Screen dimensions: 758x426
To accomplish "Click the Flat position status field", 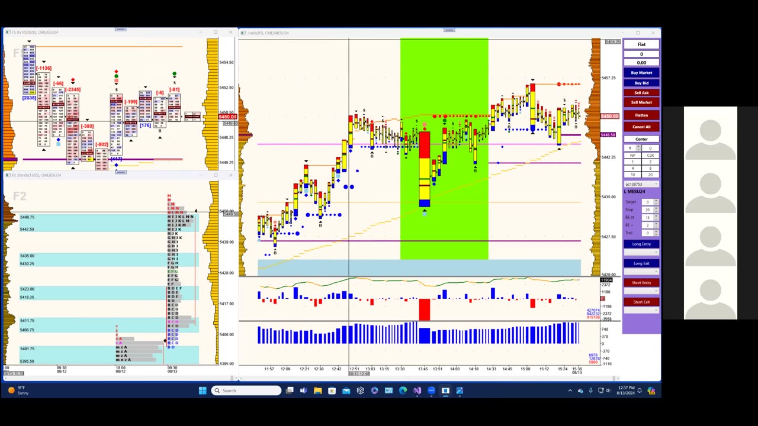I will pyautogui.click(x=641, y=44).
